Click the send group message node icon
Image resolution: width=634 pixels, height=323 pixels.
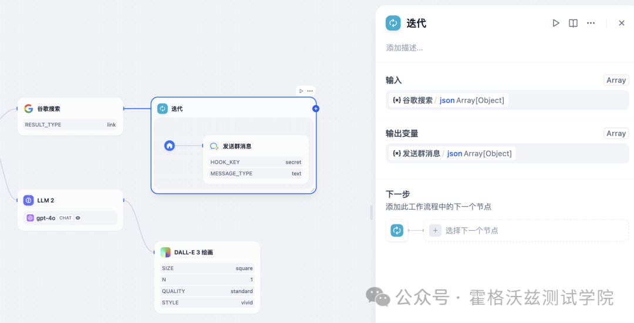tap(214, 146)
